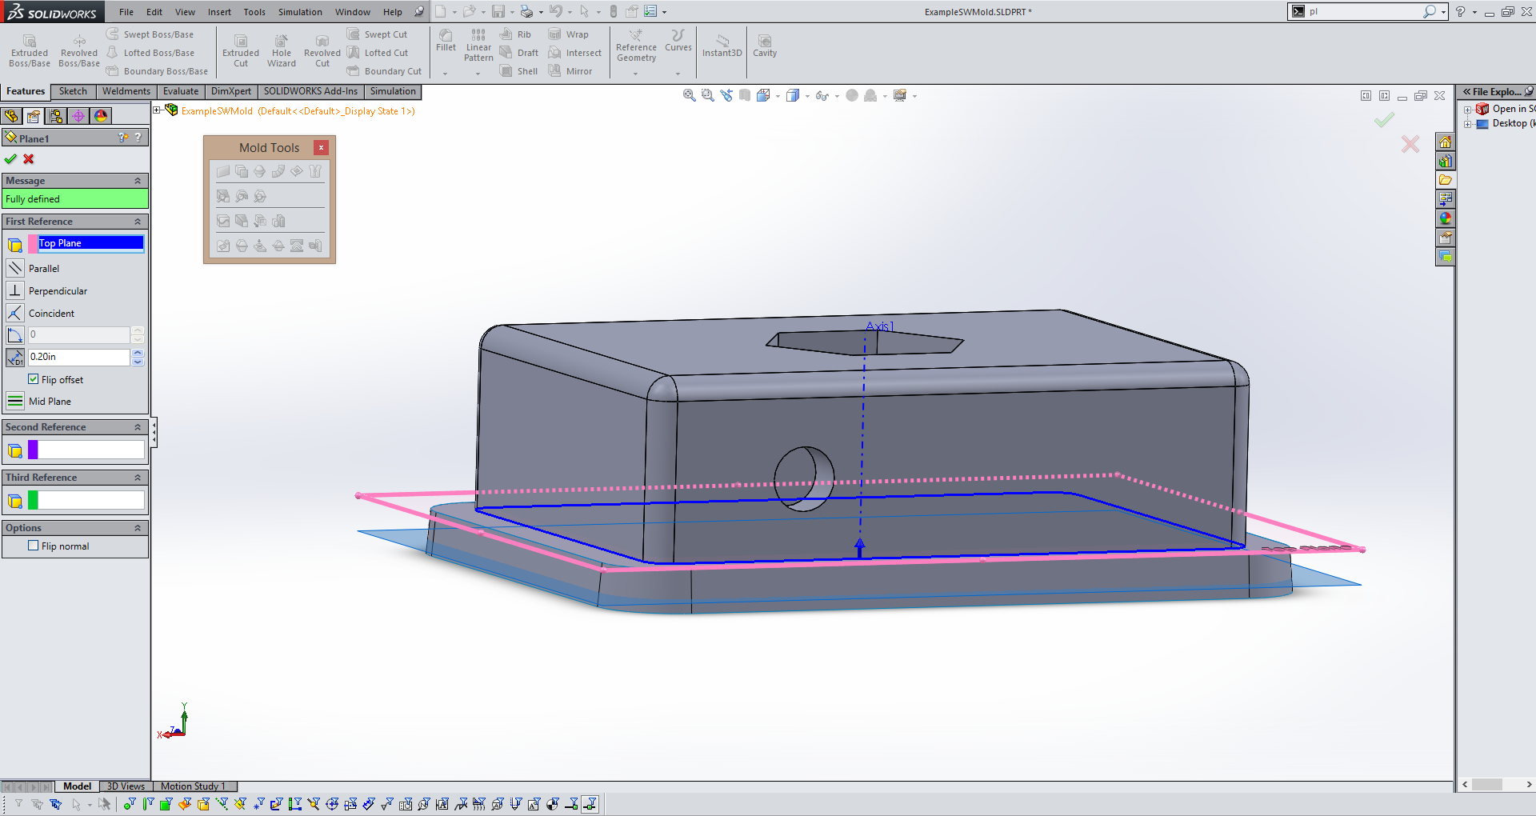The height and width of the screenshot is (816, 1536).
Task: Click the Second Reference selection box
Action: click(90, 450)
